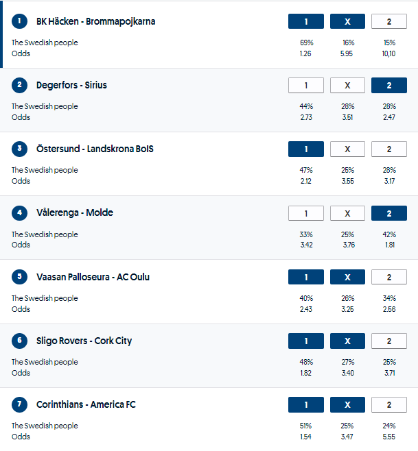Toggle away win 2 for Vålerenga - Molde

pos(388,213)
